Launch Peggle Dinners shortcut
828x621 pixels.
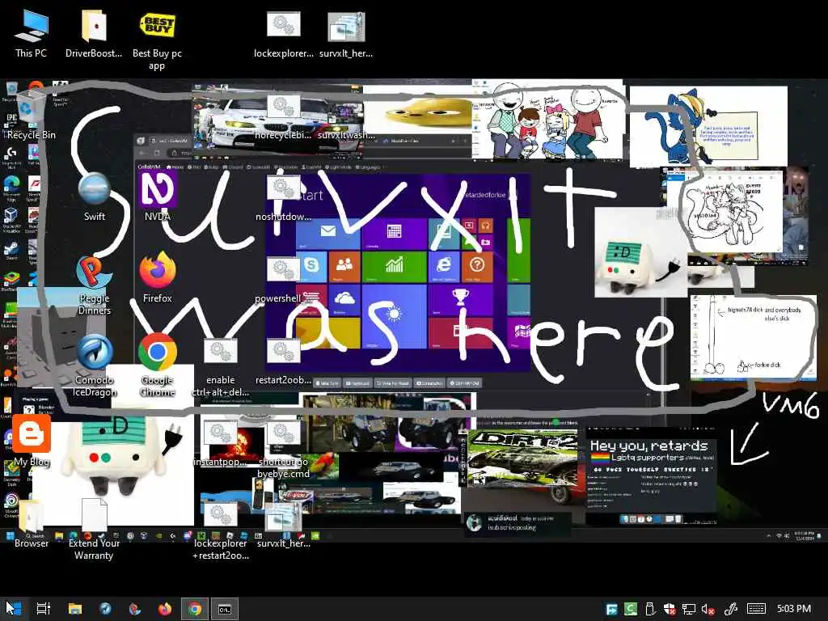[94, 285]
